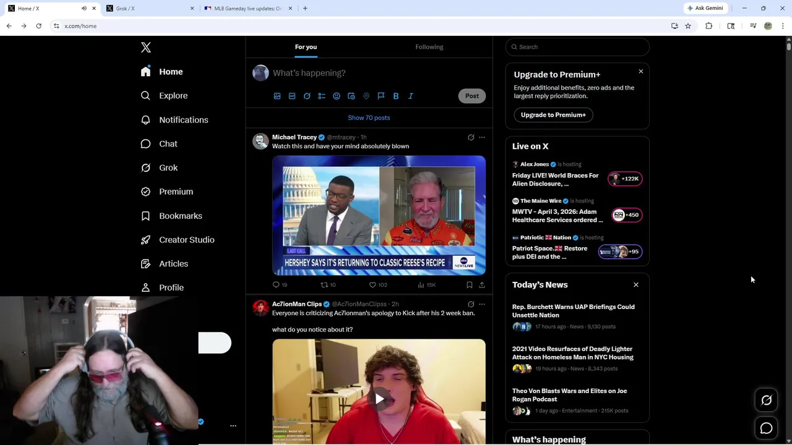Dismiss the Upgrade to Premium+ card
The width and height of the screenshot is (792, 445).
(641, 72)
